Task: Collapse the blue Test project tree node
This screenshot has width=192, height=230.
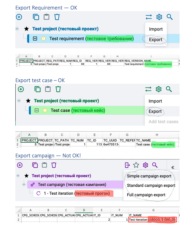Action: 17,29
